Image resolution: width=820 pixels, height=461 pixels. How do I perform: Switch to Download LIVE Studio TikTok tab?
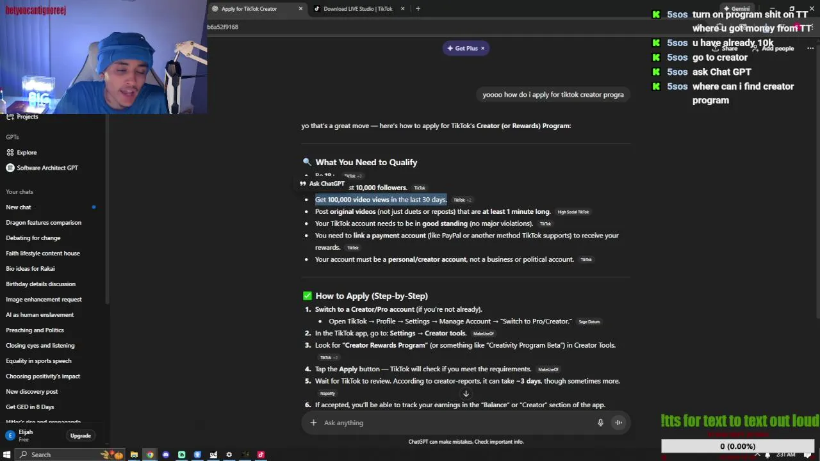tap(358, 9)
